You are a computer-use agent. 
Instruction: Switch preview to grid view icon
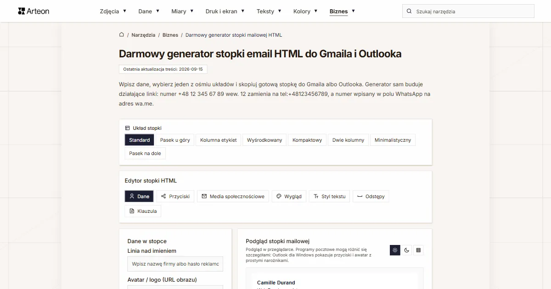coord(418,250)
